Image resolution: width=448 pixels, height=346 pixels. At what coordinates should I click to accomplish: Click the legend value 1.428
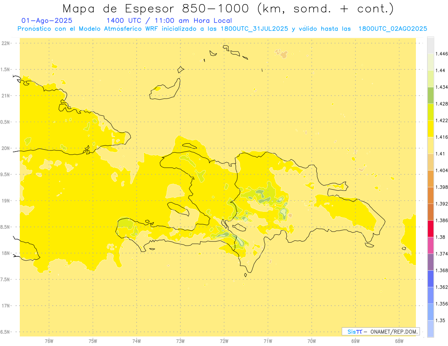point(442,104)
